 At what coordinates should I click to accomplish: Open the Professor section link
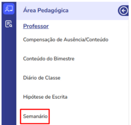click(36, 26)
